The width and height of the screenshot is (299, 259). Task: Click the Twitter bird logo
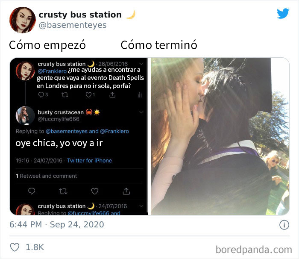tap(283, 14)
